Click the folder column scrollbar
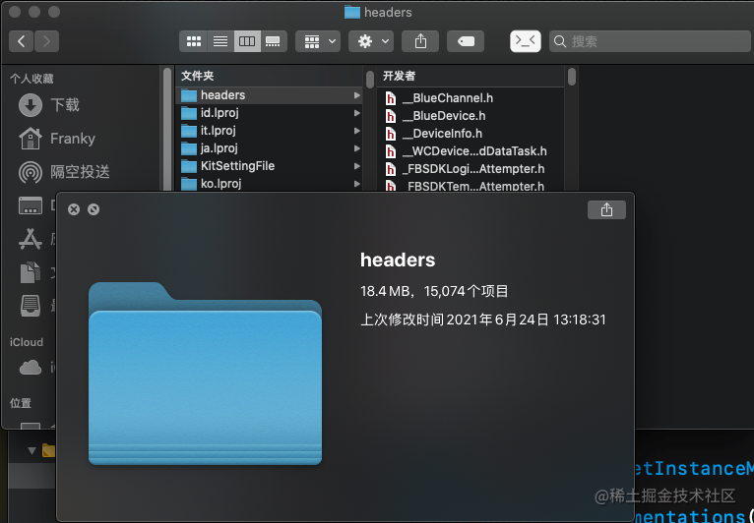754x523 pixels. point(370,80)
